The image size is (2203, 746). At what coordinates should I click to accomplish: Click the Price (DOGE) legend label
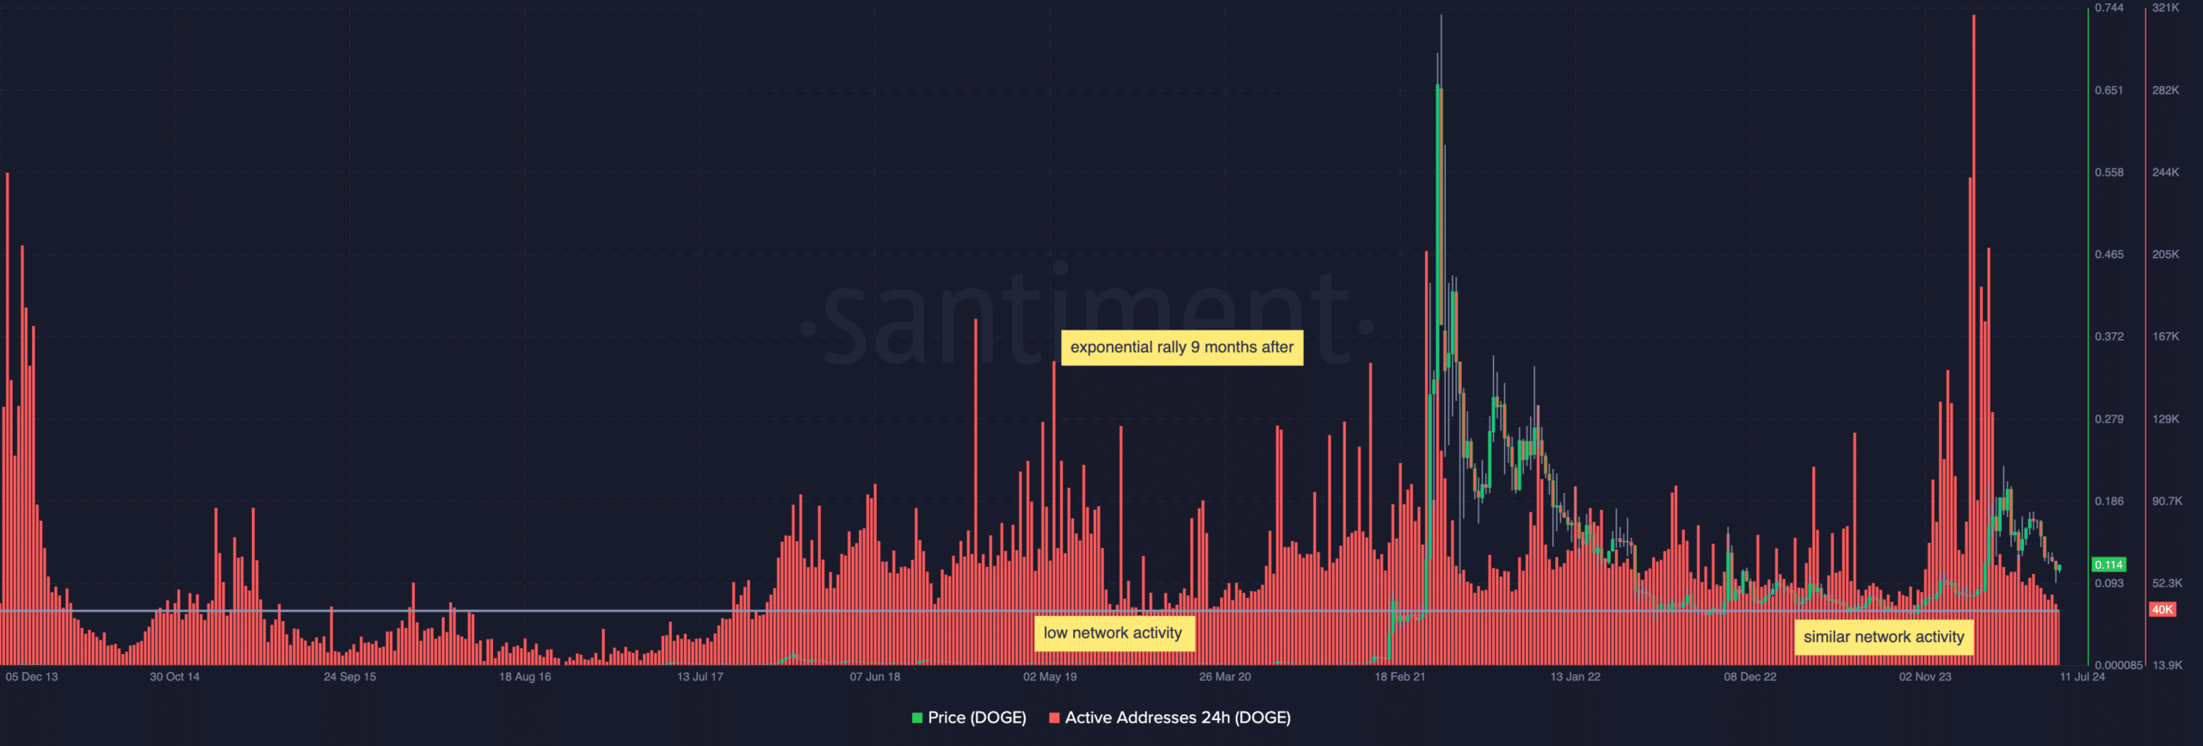pos(977,718)
